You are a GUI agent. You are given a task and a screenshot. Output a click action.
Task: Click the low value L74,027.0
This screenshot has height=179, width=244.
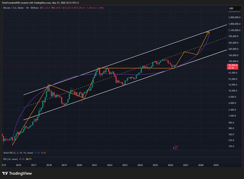(68, 8)
